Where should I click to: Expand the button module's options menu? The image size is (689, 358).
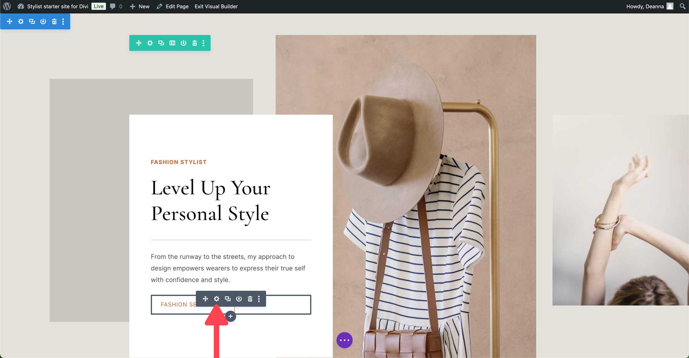click(x=259, y=299)
